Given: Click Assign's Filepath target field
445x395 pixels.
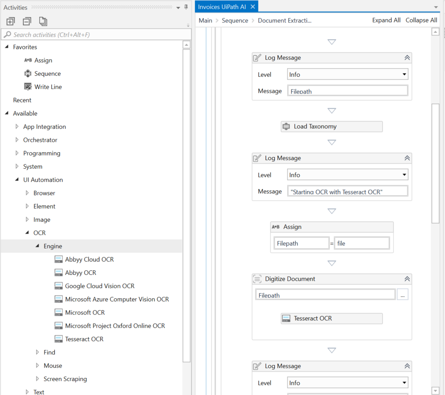Looking at the screenshot, I should click(302, 243).
